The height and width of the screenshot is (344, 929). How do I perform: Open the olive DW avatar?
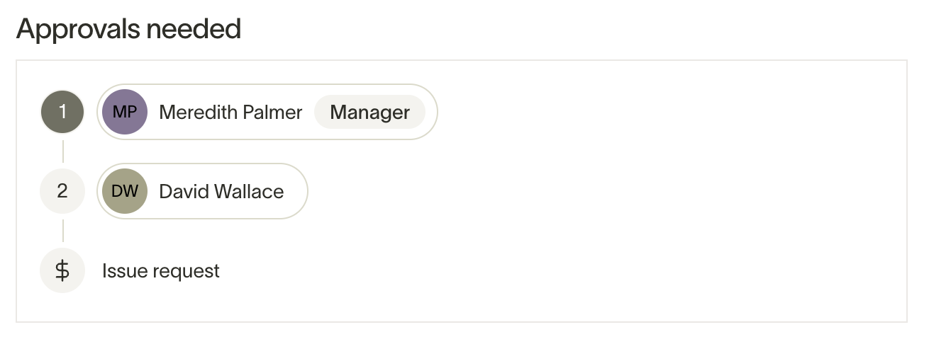click(125, 191)
